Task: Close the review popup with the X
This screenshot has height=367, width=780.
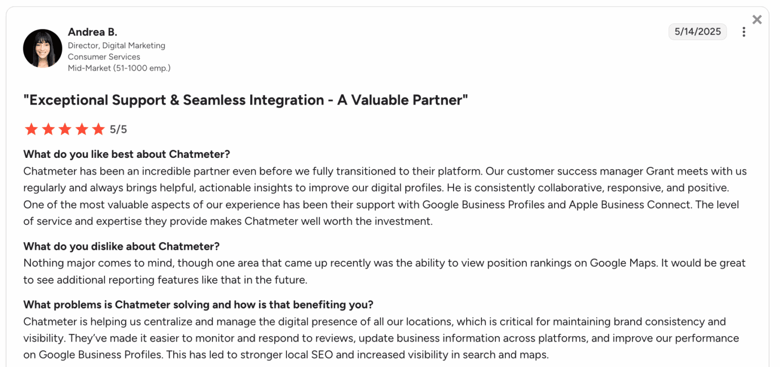Action: [757, 20]
